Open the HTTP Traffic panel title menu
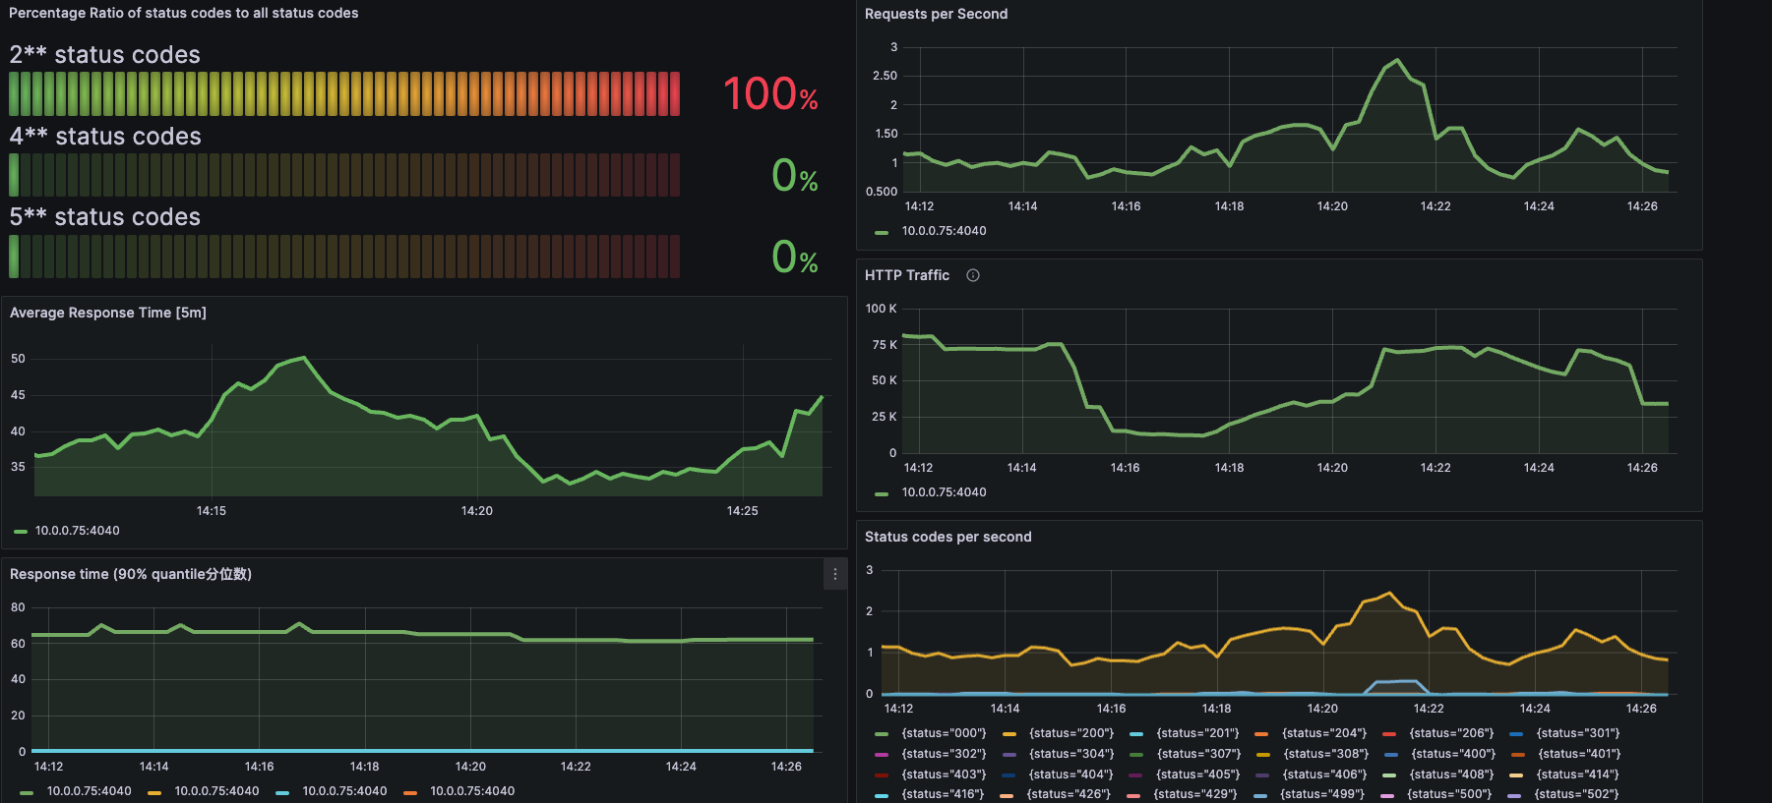The height and width of the screenshot is (803, 1772). pyautogui.click(x=907, y=275)
